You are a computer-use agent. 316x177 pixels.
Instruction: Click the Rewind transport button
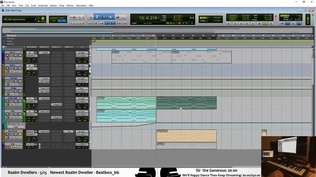point(241,24)
